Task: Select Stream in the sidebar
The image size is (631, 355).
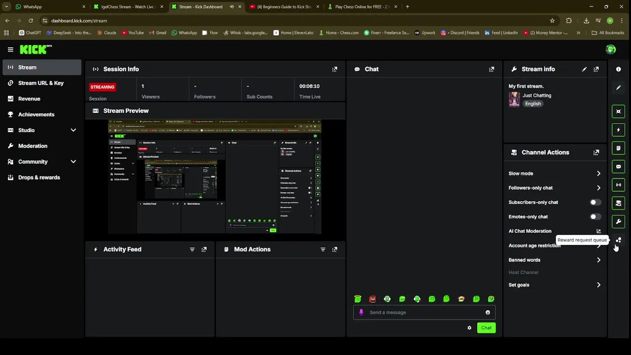Action: (x=42, y=67)
